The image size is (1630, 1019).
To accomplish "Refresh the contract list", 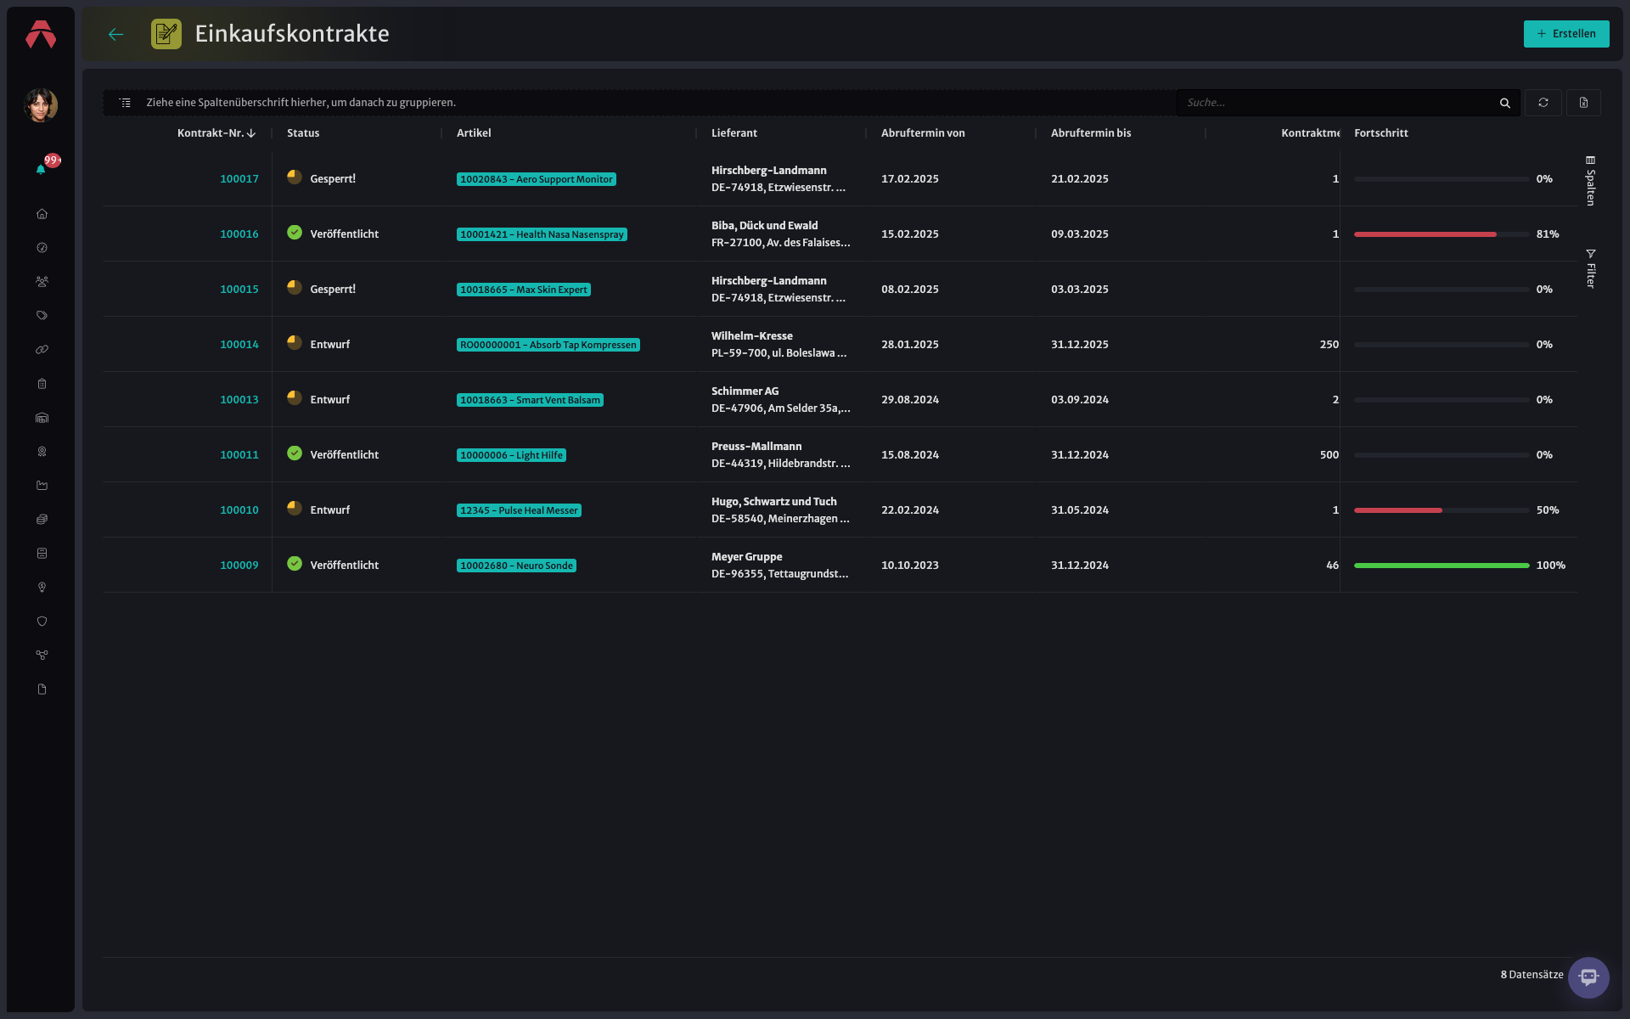I will coord(1543,103).
